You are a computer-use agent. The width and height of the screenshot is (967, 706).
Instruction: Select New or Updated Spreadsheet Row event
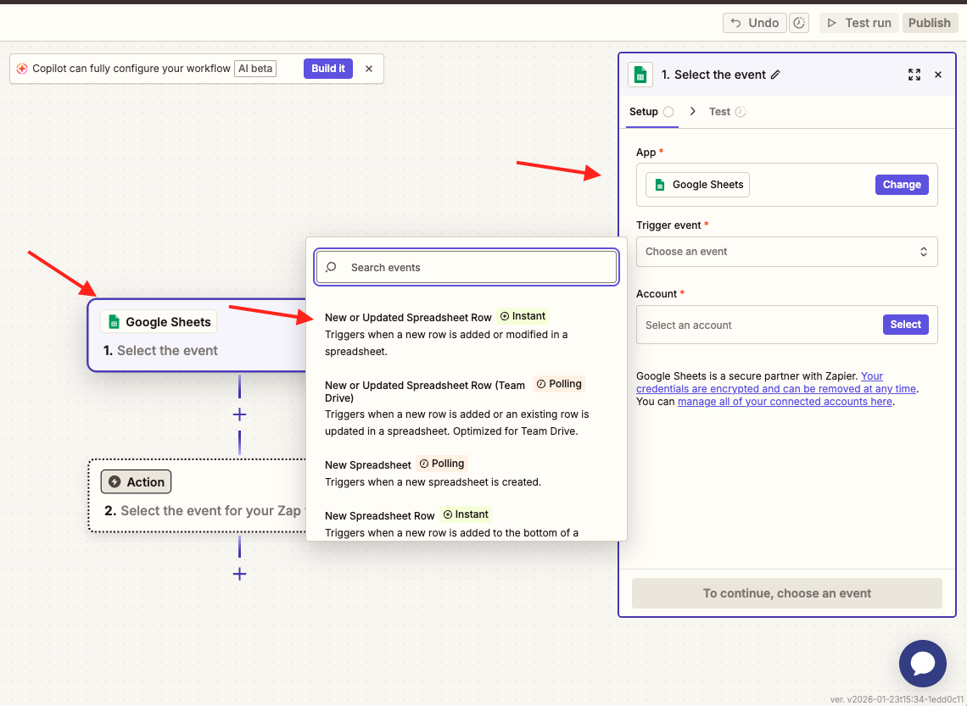coord(467,334)
